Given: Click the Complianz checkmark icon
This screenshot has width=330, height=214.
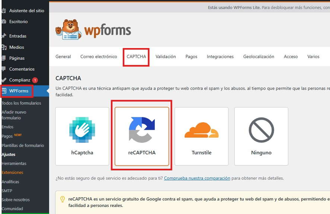Looking at the screenshot, I should [x=4, y=80].
